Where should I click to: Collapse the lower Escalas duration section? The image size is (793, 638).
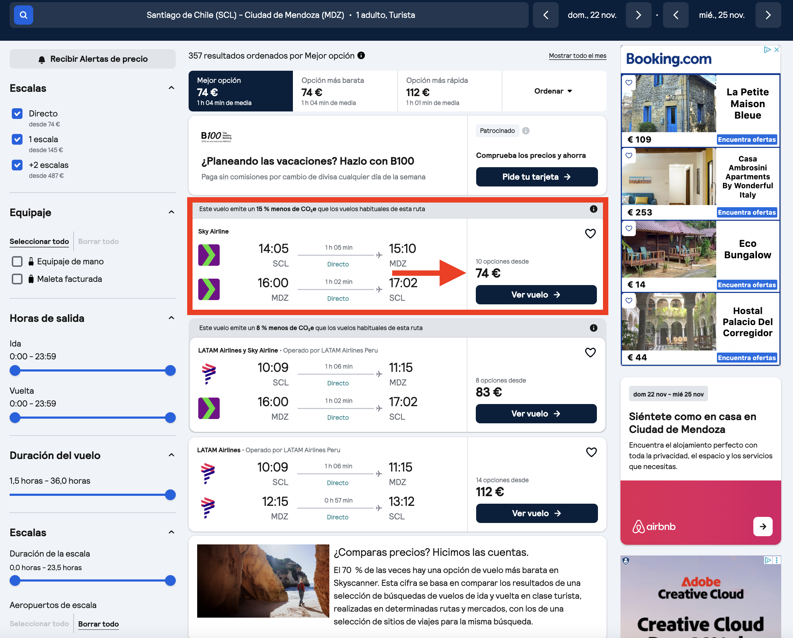pyautogui.click(x=171, y=533)
